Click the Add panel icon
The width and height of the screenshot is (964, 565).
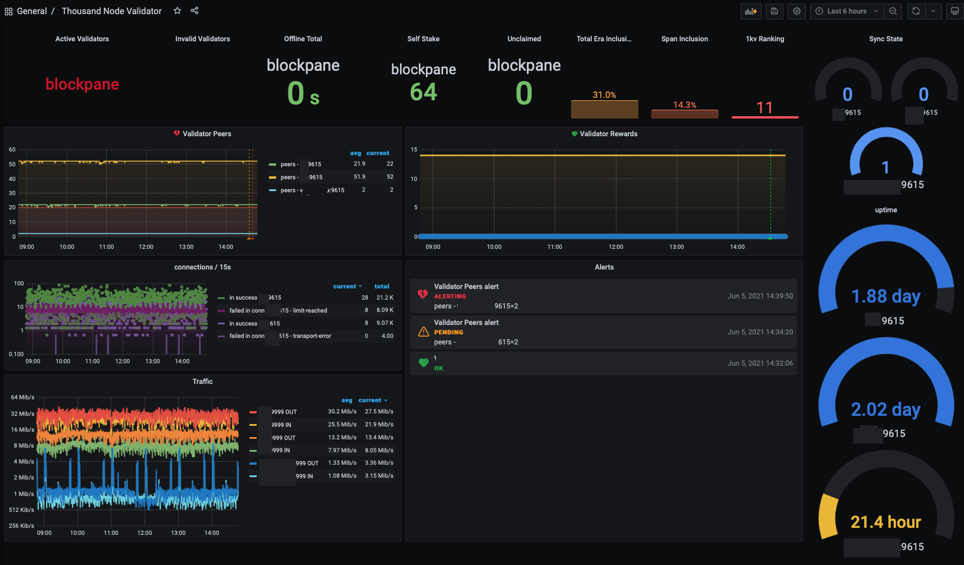coord(750,11)
